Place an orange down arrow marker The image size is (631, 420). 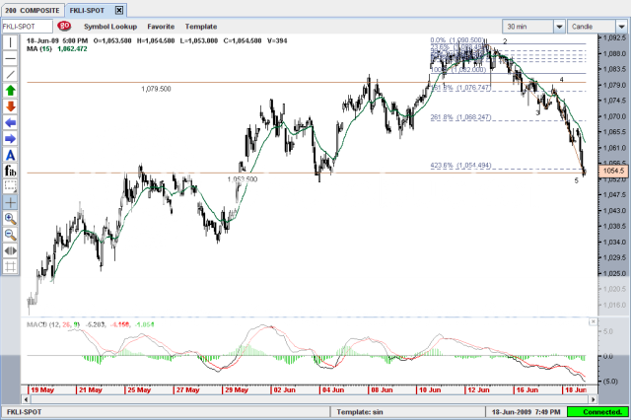click(x=11, y=105)
